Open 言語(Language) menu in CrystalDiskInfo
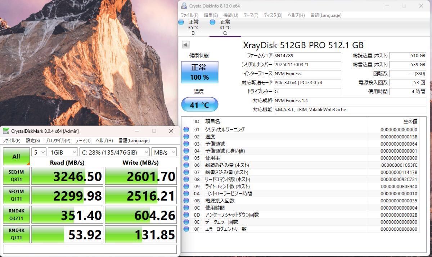Image resolution: width=432 pixels, height=257 pixels. [326, 15]
